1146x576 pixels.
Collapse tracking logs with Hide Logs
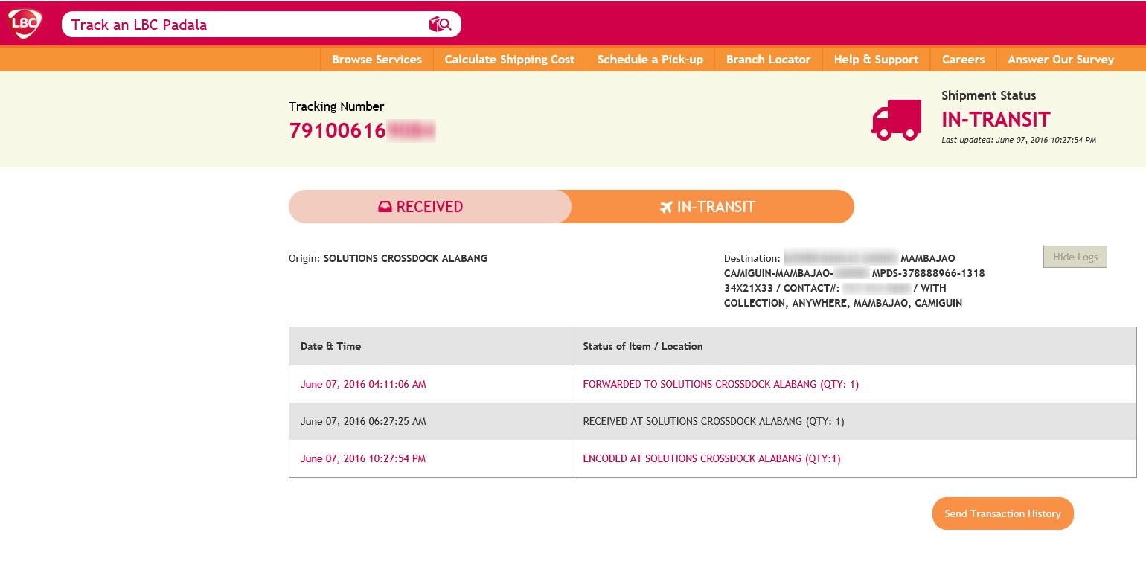tap(1075, 257)
